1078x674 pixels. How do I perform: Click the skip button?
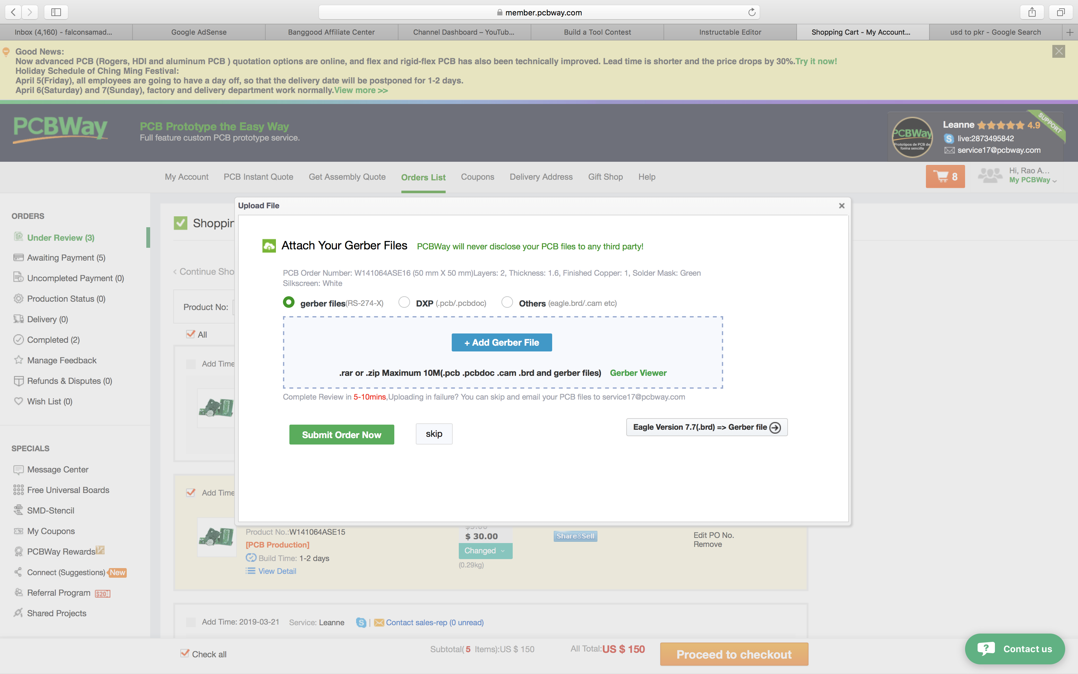(x=434, y=434)
